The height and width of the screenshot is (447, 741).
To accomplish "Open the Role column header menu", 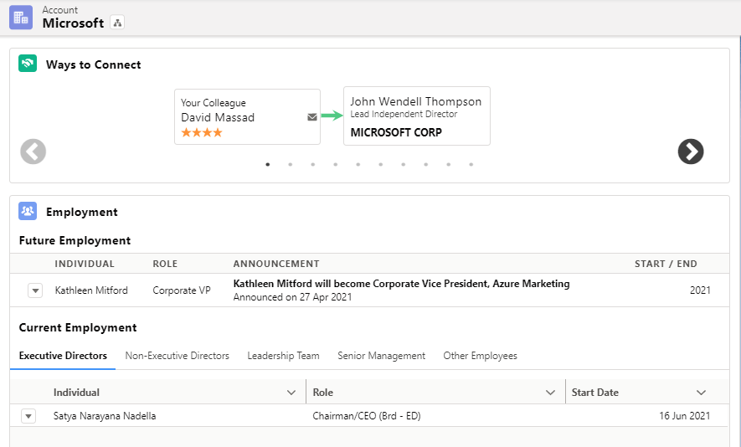I will pyautogui.click(x=550, y=393).
